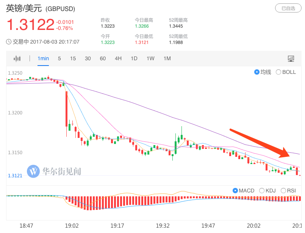The image size is (305, 233).
Task: Click the -0.76% change value
Action: click(64, 28)
